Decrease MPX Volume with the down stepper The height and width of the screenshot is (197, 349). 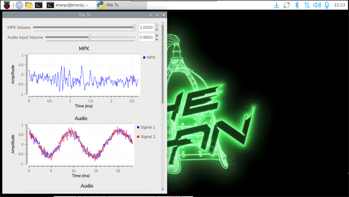[157, 29]
